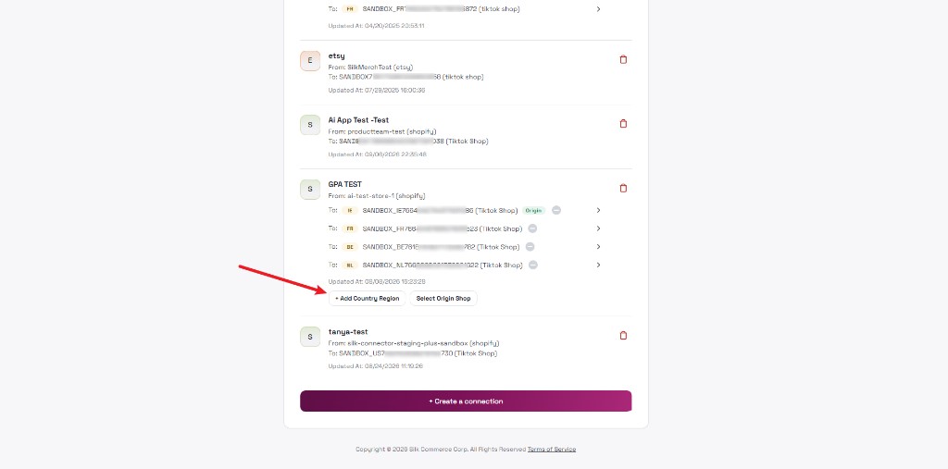Click the etsy connection title
This screenshot has width=948, height=469.
click(336, 56)
